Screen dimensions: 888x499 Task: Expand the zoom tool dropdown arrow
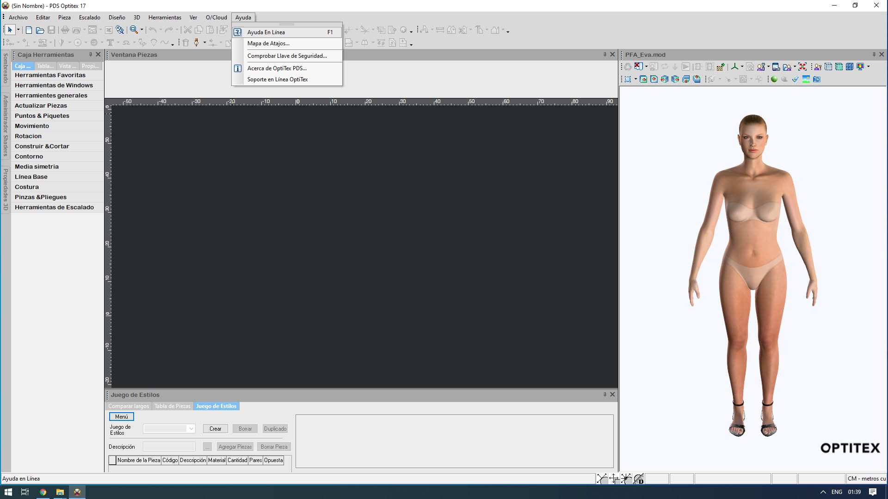pos(142,30)
